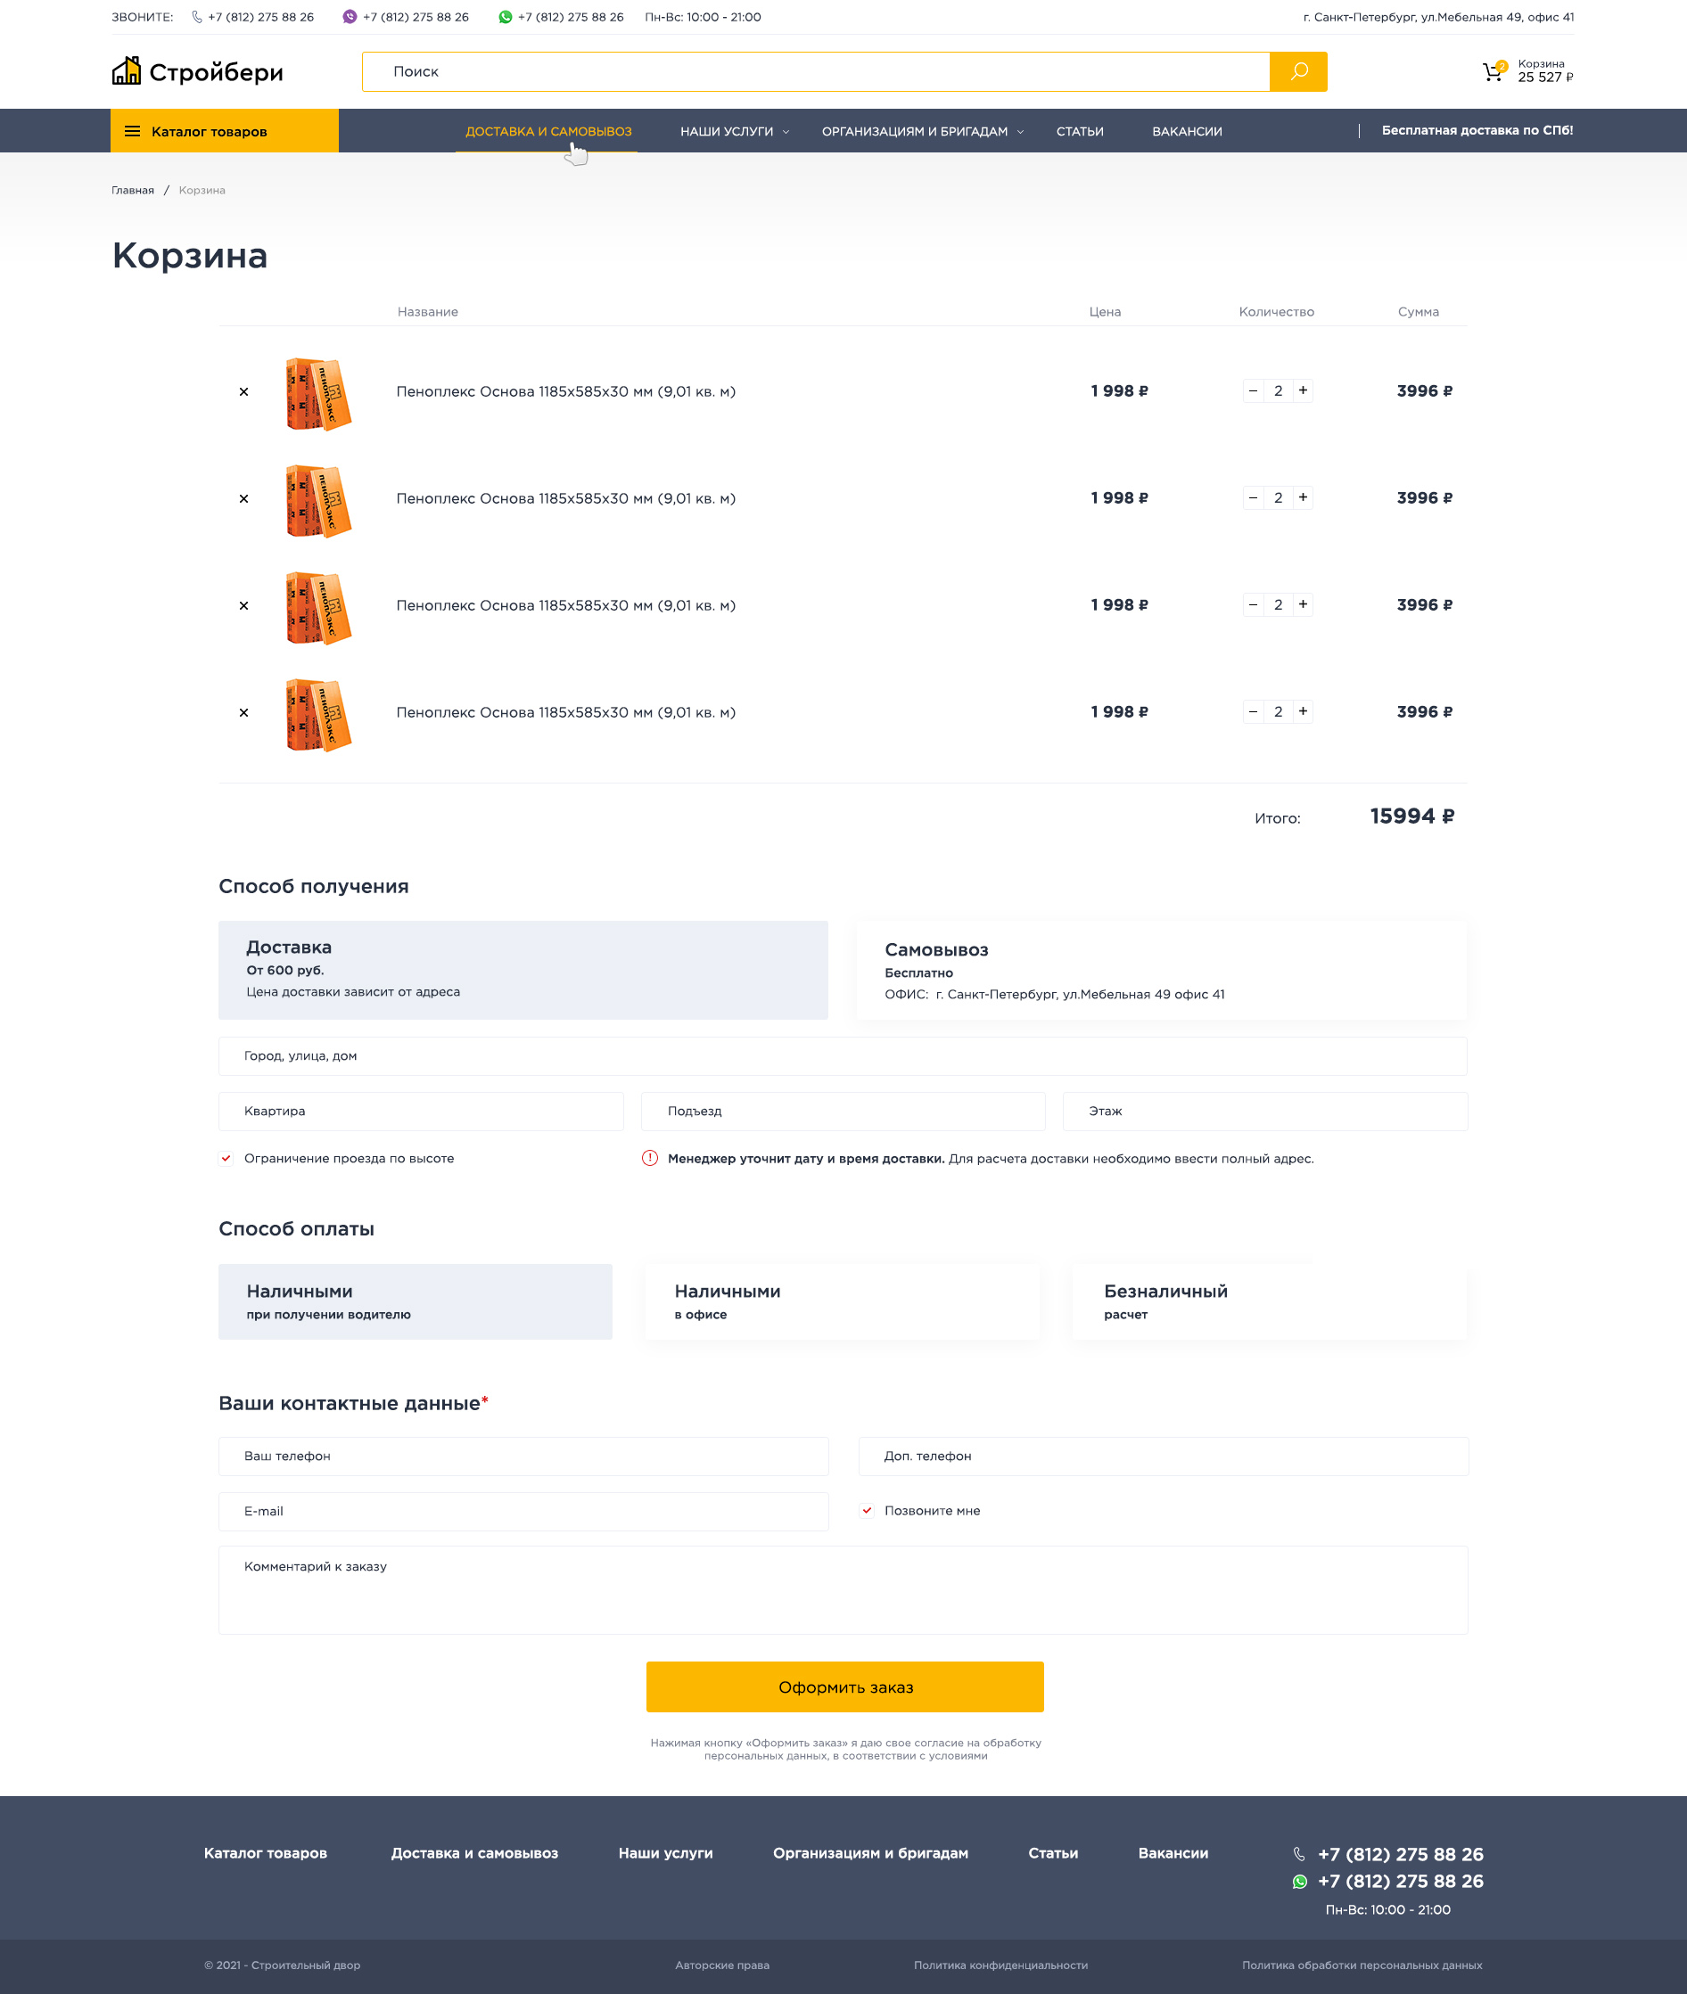Image resolution: width=1687 pixels, height=1994 pixels.
Task: Expand the НАШИ УСЛУГИ dropdown menu
Action: tap(735, 132)
